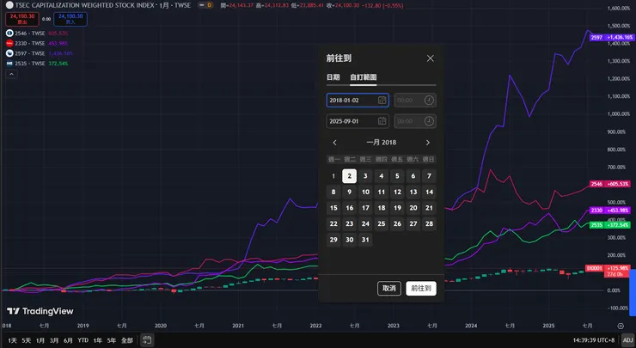
Task: Click the 取消 cancel button
Action: 389,289
